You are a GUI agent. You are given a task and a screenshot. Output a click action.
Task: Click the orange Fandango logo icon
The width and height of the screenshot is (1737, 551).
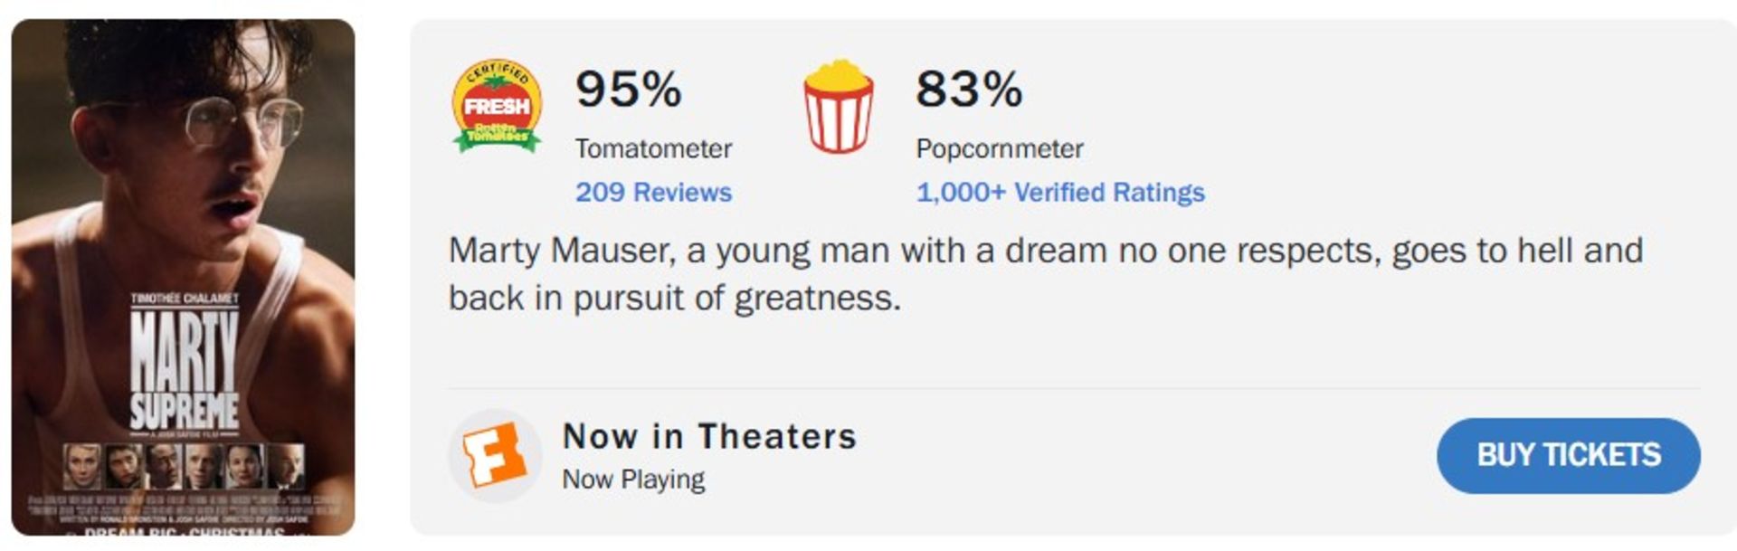(x=494, y=456)
